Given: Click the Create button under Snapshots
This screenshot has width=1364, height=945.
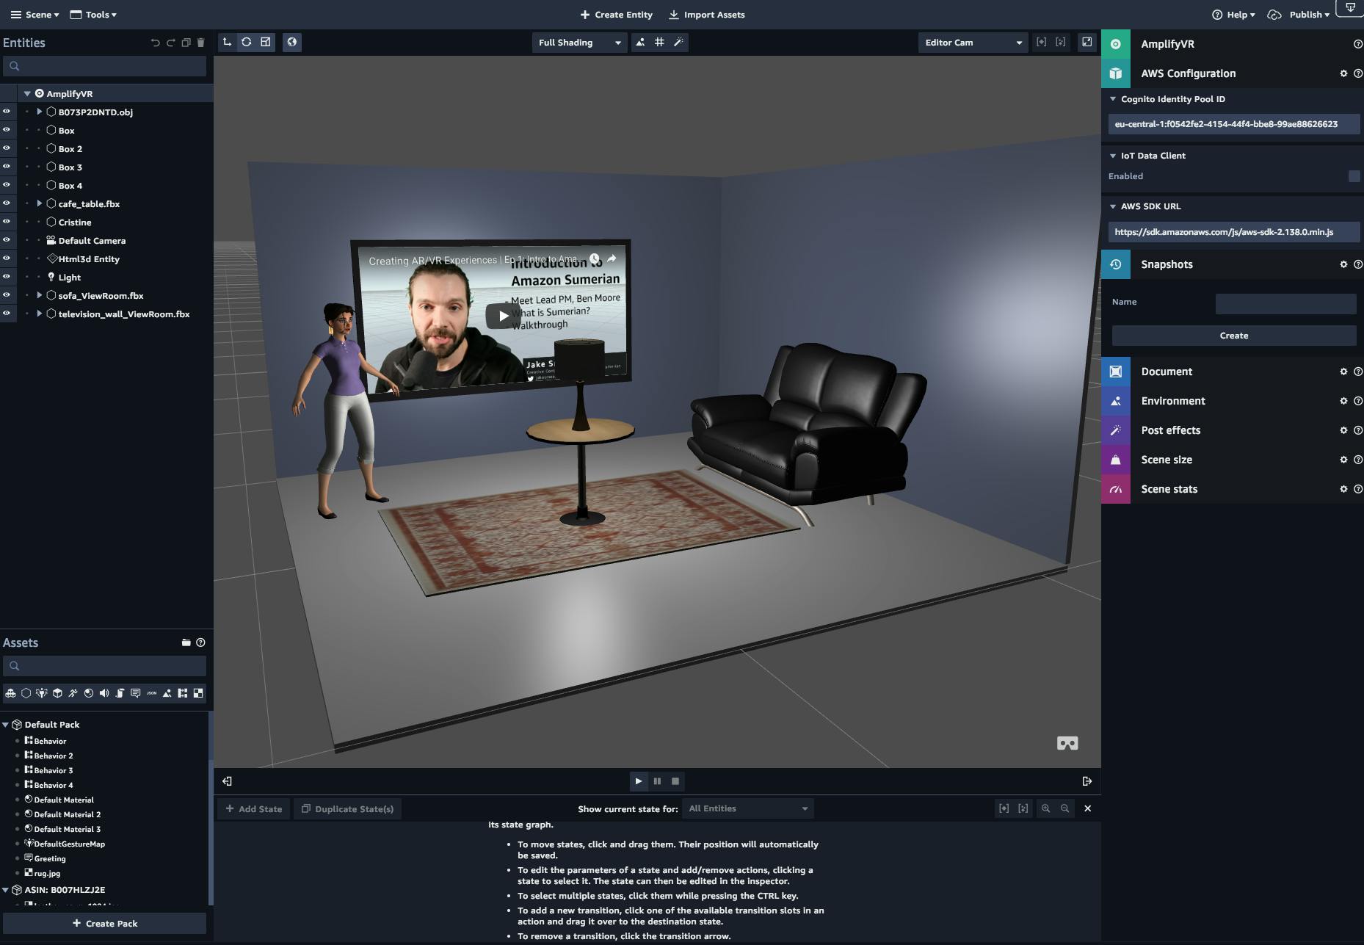Looking at the screenshot, I should pyautogui.click(x=1233, y=335).
